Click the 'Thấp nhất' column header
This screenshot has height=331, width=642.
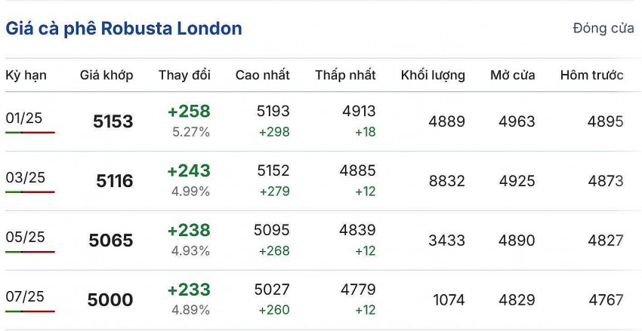pos(345,75)
